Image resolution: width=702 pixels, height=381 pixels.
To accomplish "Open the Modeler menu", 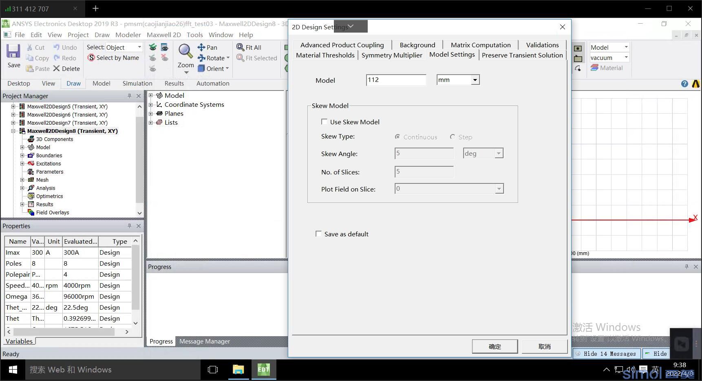I will [128, 35].
